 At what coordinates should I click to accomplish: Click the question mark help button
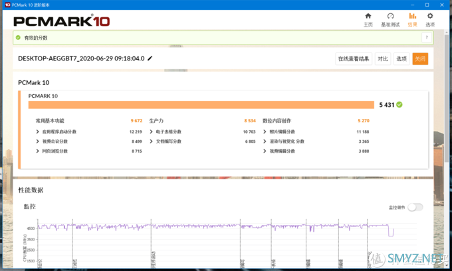click(x=427, y=38)
